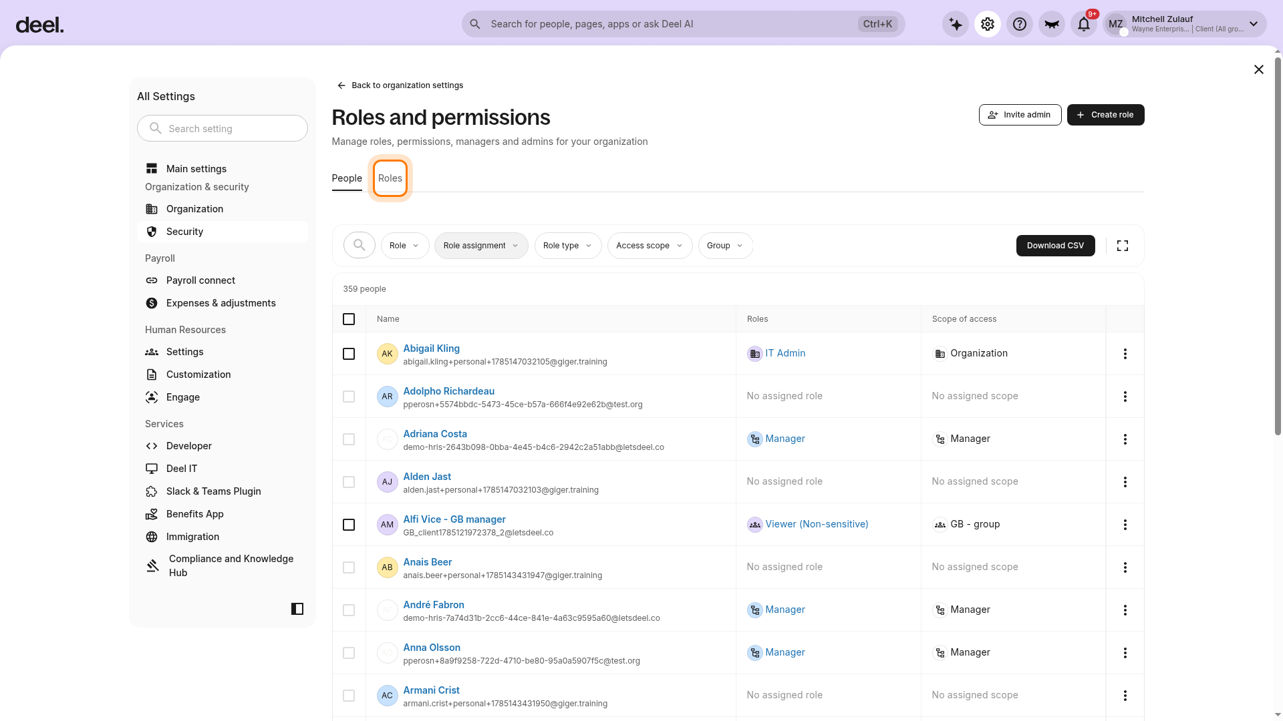Select André Fabron row checkbox
The image size is (1283, 721).
[x=349, y=610]
